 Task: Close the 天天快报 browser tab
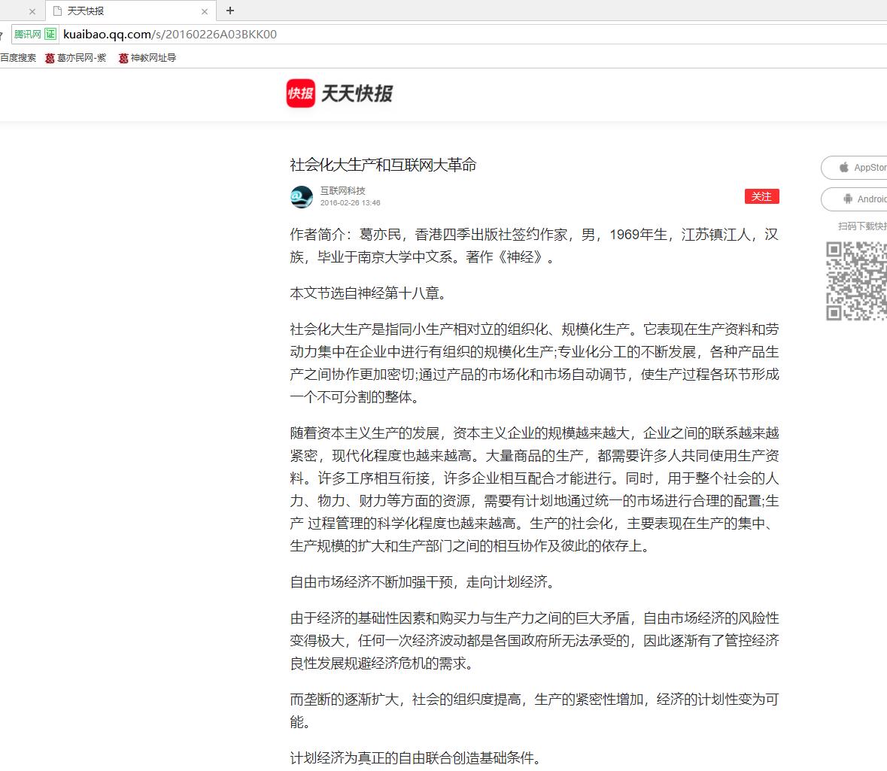point(205,11)
